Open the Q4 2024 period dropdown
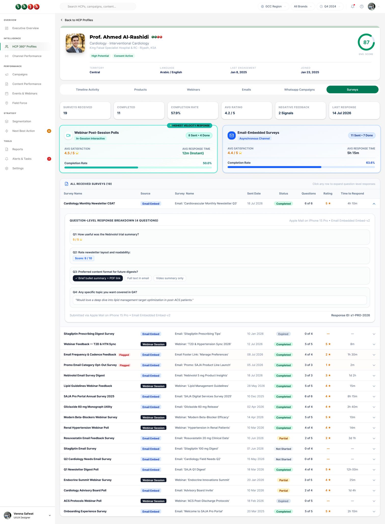This screenshot has height=524, width=385. pyautogui.click(x=330, y=6)
